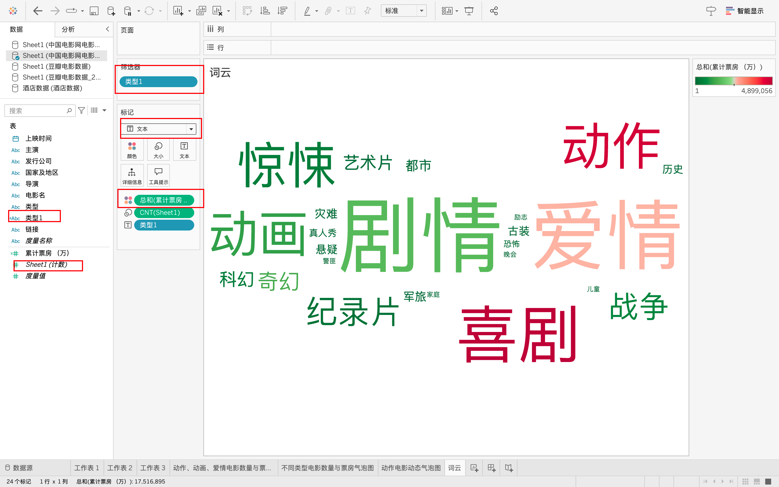Click the sort ascending toolbar icon

[x=265, y=11]
